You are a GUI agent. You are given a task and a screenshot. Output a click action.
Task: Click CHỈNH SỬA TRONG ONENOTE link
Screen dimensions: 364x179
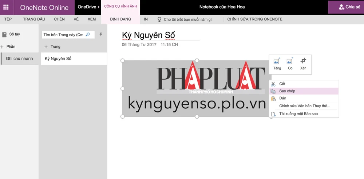(254, 19)
